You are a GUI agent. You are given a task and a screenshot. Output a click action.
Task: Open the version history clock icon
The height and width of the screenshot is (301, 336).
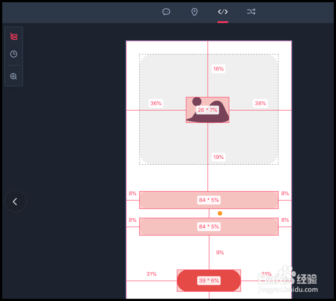tap(13, 54)
